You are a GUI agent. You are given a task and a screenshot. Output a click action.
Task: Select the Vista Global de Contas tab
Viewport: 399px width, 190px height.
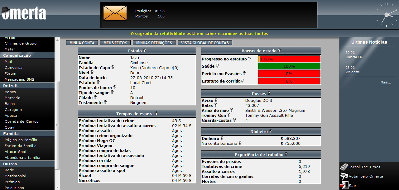(205, 43)
